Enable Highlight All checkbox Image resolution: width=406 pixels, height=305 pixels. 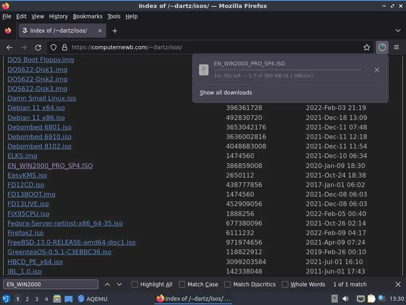pyautogui.click(x=135, y=284)
